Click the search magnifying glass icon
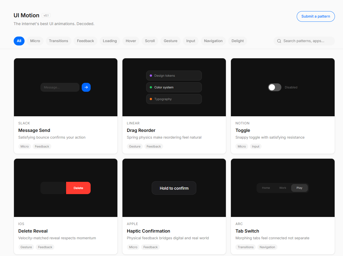Viewport: 343px width, 256px height. pyautogui.click(x=279, y=41)
